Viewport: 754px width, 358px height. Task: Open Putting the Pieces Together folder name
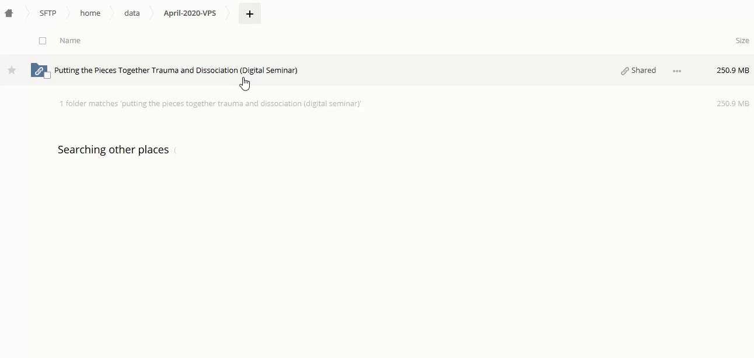[x=176, y=71]
